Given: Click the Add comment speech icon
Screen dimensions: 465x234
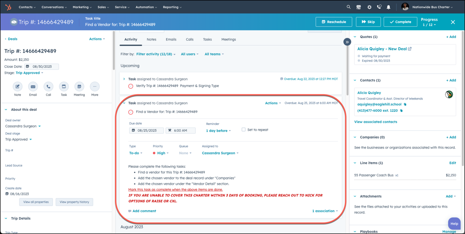Looking at the screenshot, I should (130, 211).
